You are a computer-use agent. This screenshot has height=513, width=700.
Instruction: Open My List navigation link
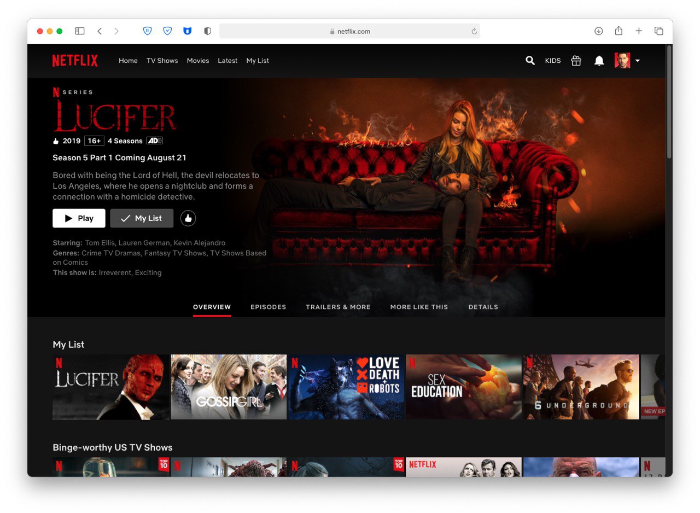click(x=258, y=61)
